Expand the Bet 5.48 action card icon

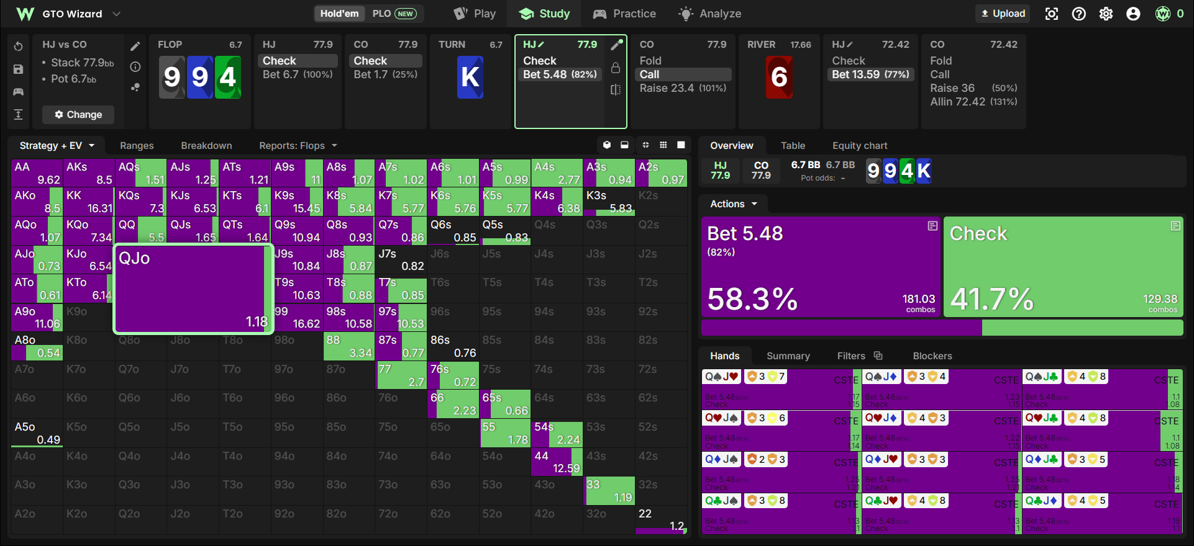click(x=932, y=226)
